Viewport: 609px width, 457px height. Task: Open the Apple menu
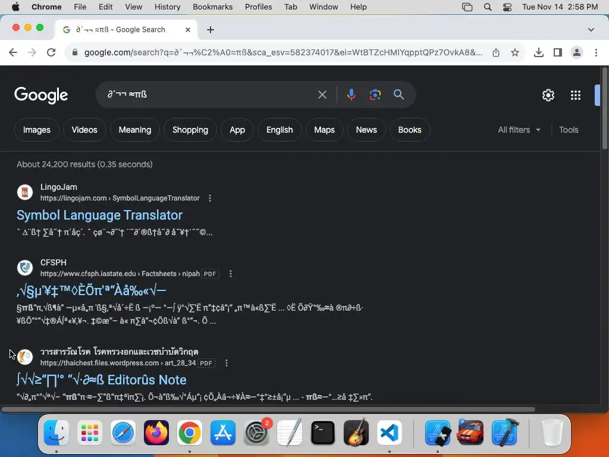15,7
